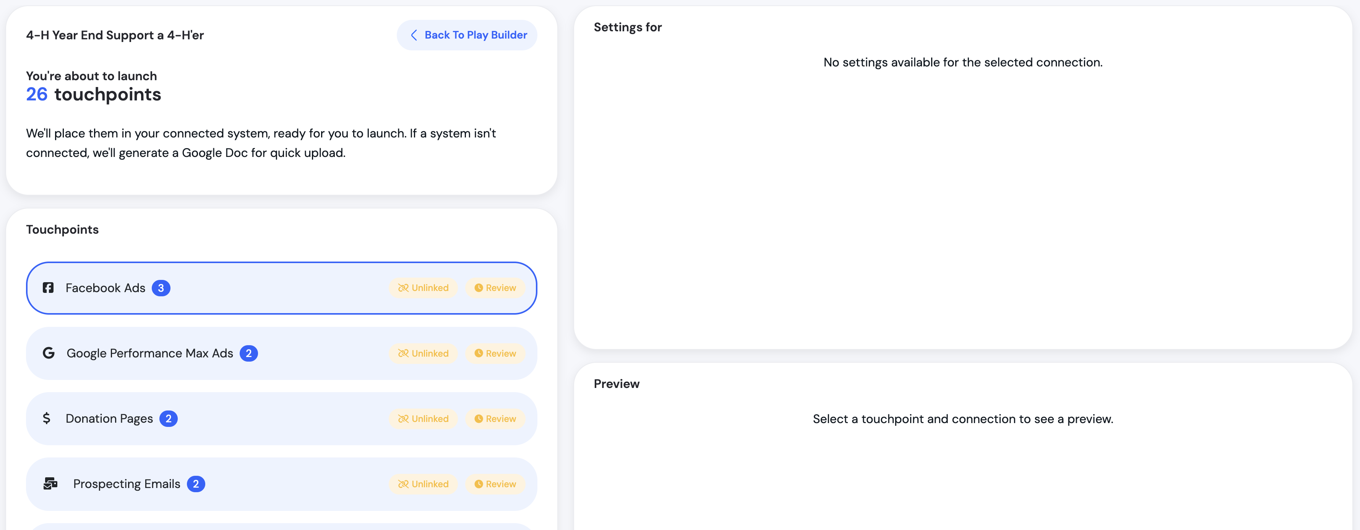Click Unlinked status on Donation Pages
1360x530 pixels.
click(x=424, y=419)
